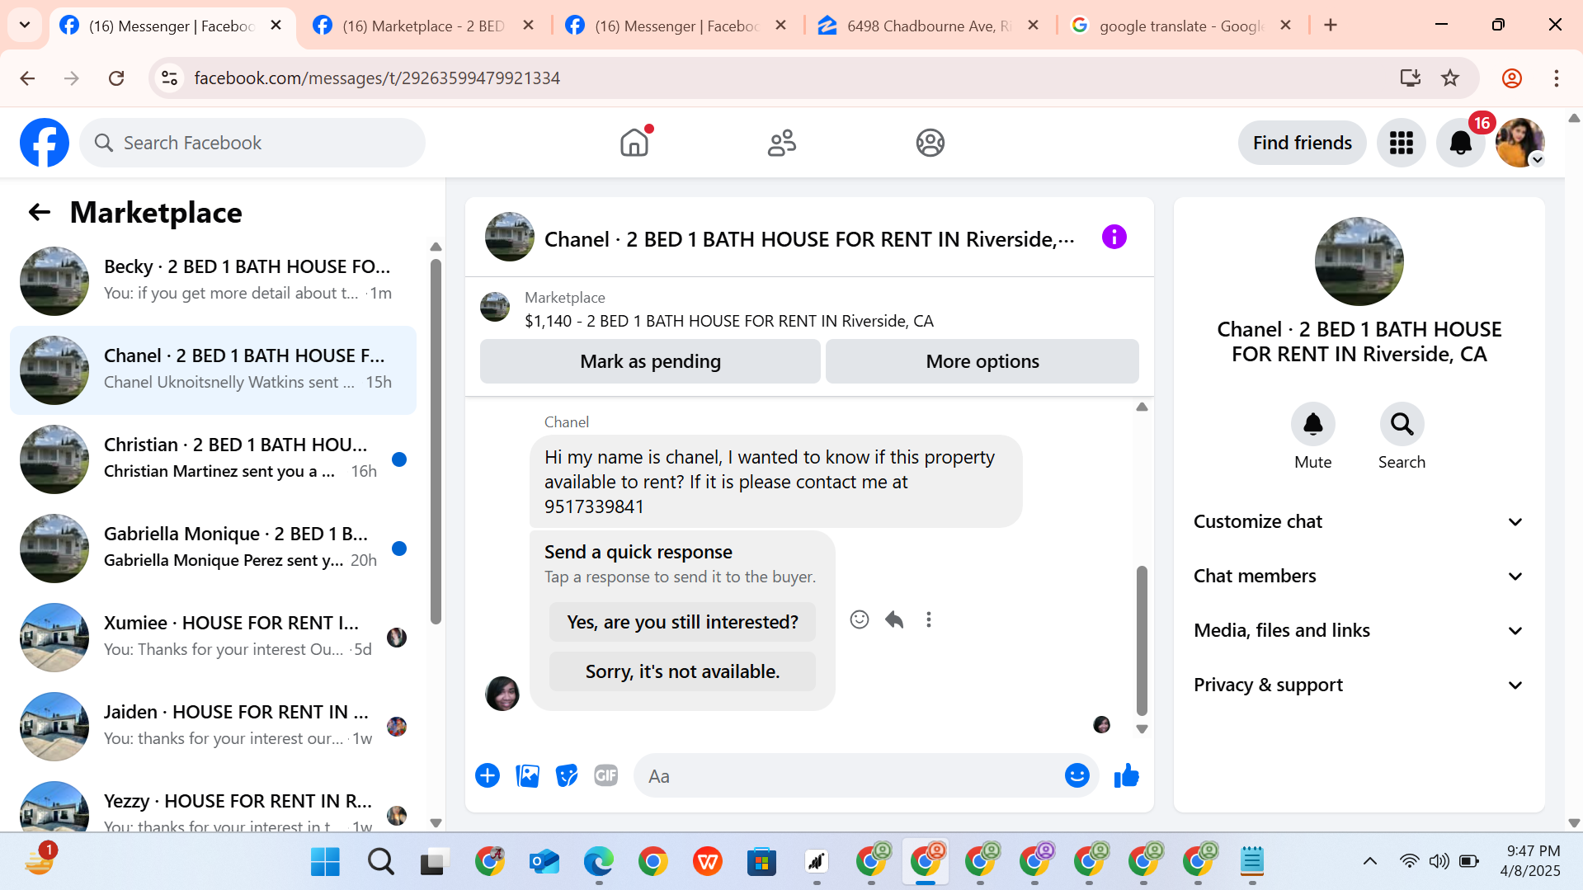Open Windows Start menu

pos(325,861)
